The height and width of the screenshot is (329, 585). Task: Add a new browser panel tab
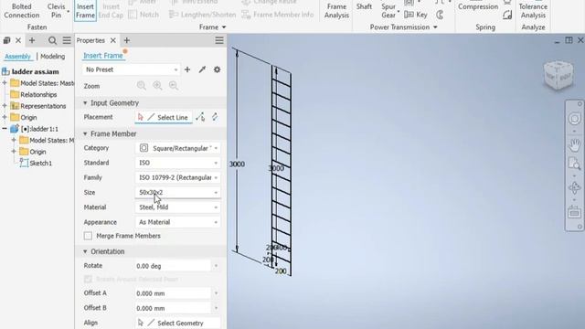coord(32,40)
